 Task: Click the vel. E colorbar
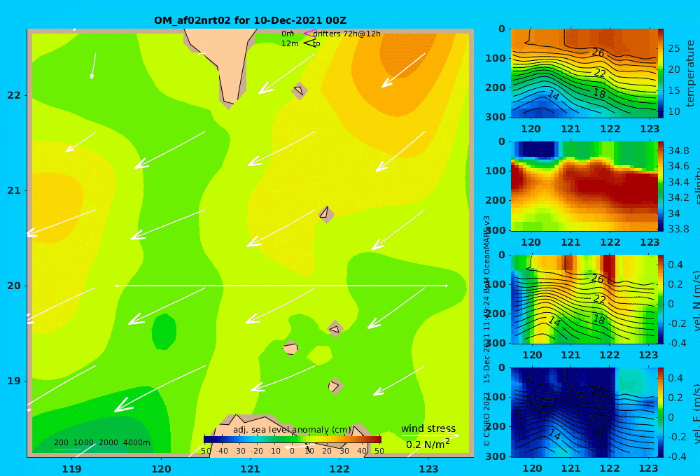coord(660,412)
